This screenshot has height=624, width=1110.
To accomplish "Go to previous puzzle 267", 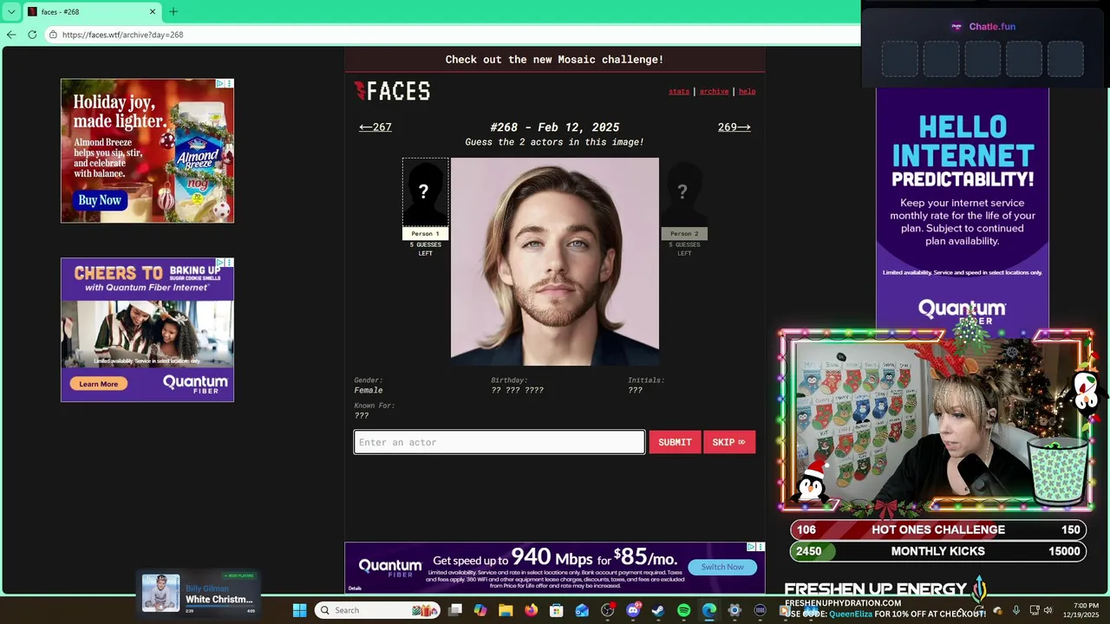I will pos(375,127).
